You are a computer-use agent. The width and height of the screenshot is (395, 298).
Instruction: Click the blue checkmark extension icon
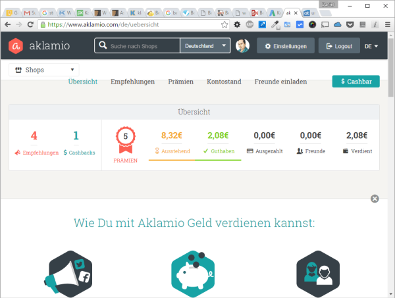(x=300, y=24)
